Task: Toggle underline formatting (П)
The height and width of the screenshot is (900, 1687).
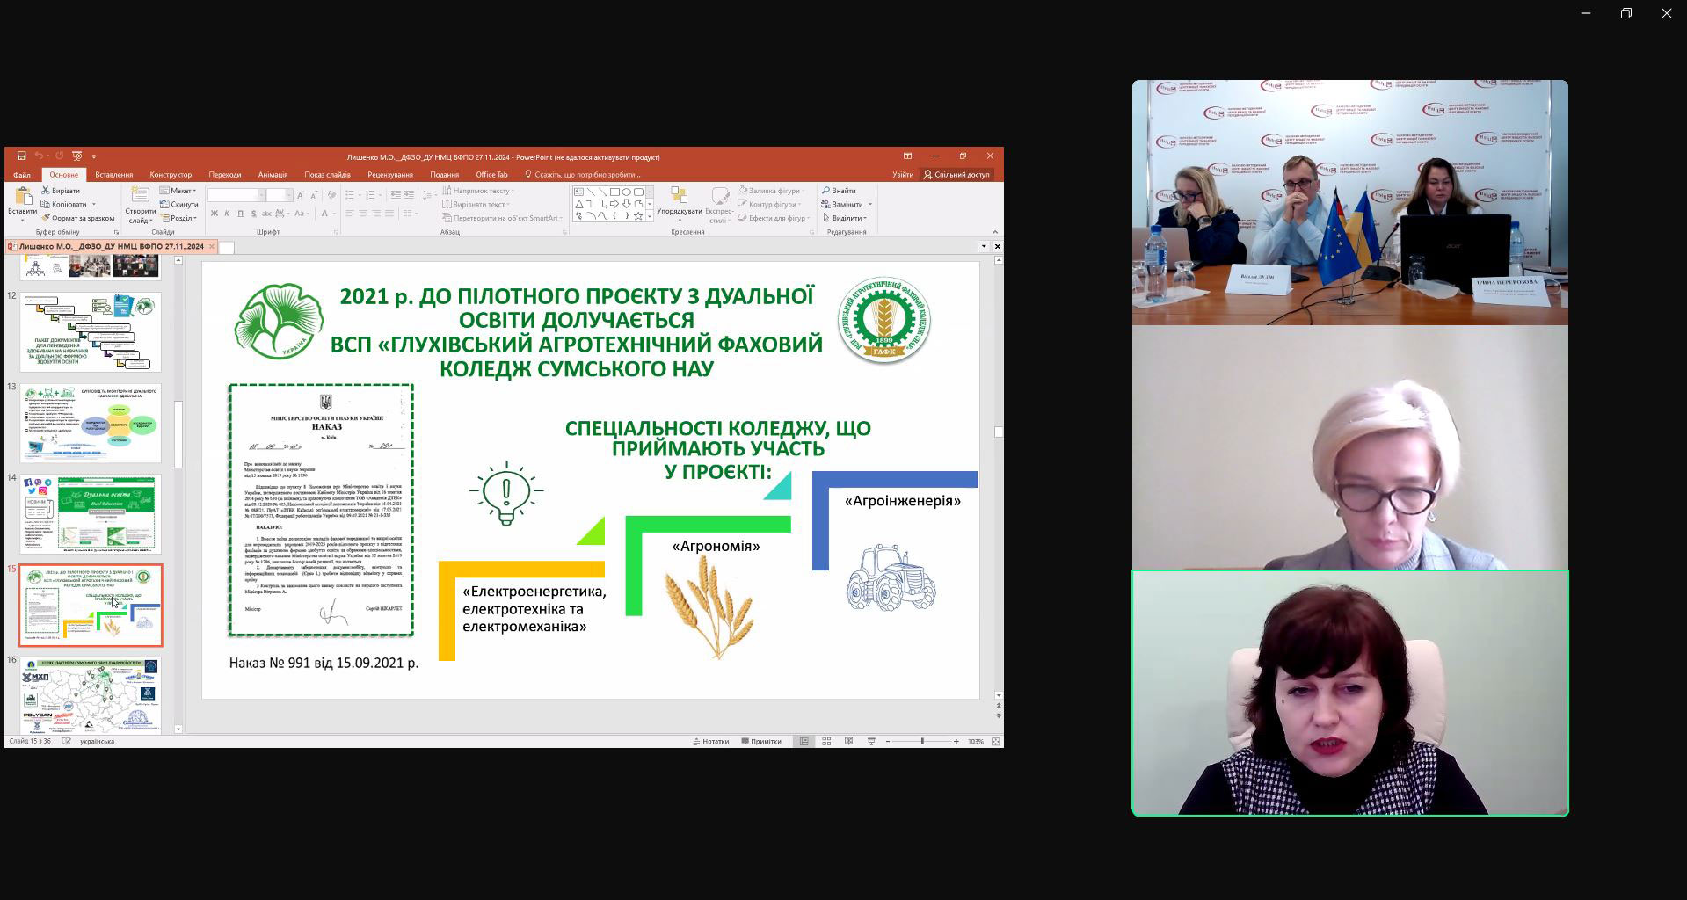Action: tap(240, 214)
